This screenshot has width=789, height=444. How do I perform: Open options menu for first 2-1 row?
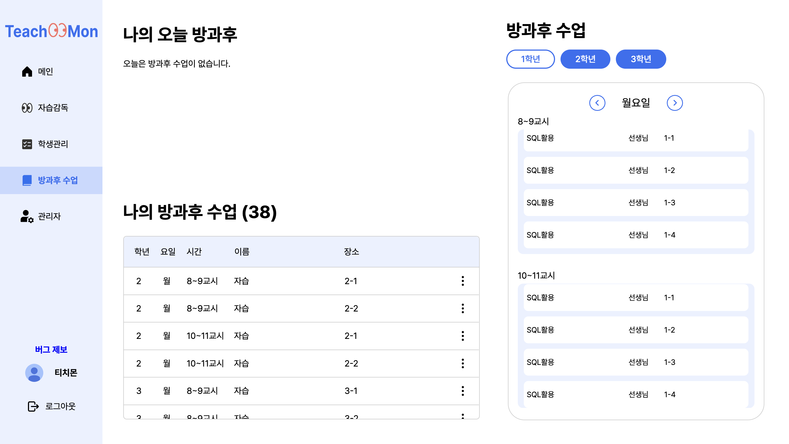[462, 281]
